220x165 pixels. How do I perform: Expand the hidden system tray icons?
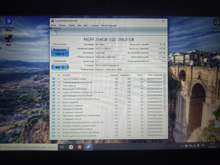tap(182, 146)
